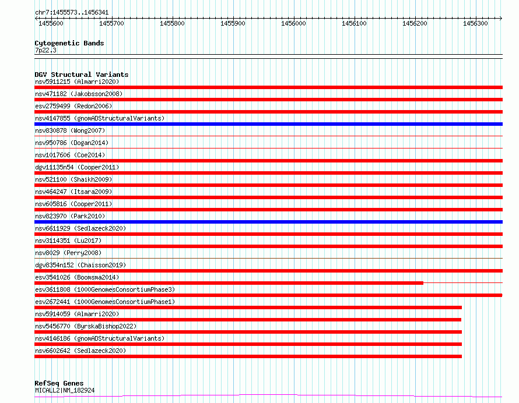This screenshot has width=519, height=403.
Task: Open variant nsv1017606 (Coe2014)
Action: point(70,155)
